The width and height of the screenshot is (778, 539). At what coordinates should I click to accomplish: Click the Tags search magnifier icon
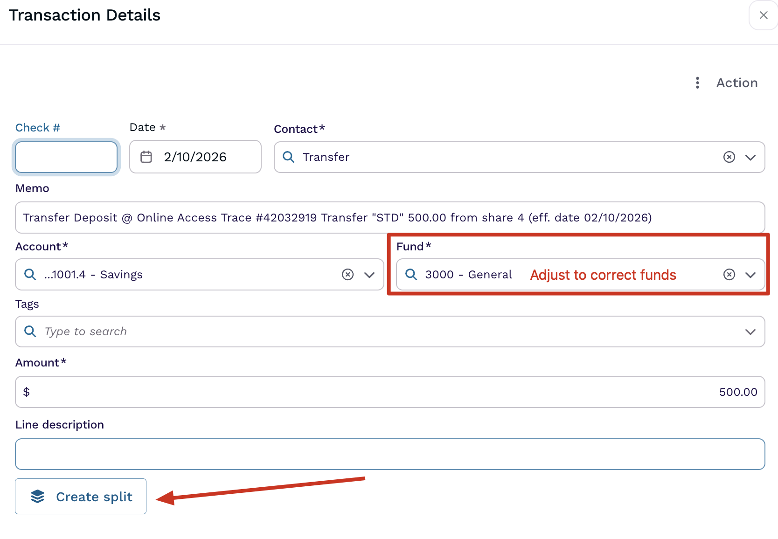[x=30, y=332]
